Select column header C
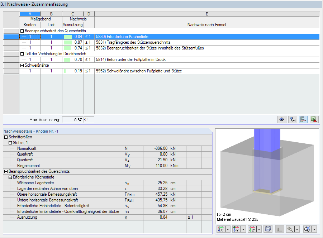This screenshot has width=323, height=238. pyautogui.click(x=73, y=14)
